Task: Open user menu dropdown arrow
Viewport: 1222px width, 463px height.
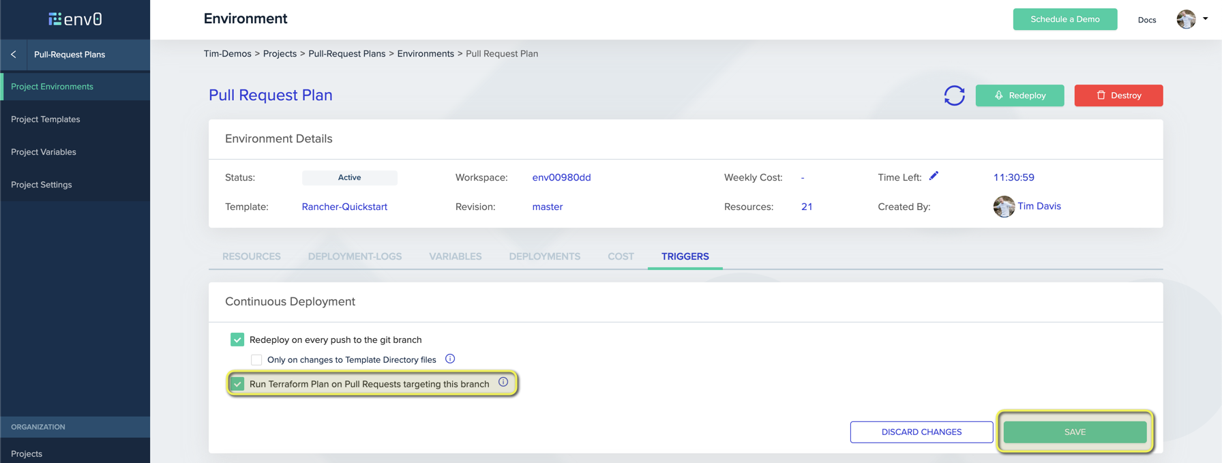Action: pyautogui.click(x=1206, y=18)
